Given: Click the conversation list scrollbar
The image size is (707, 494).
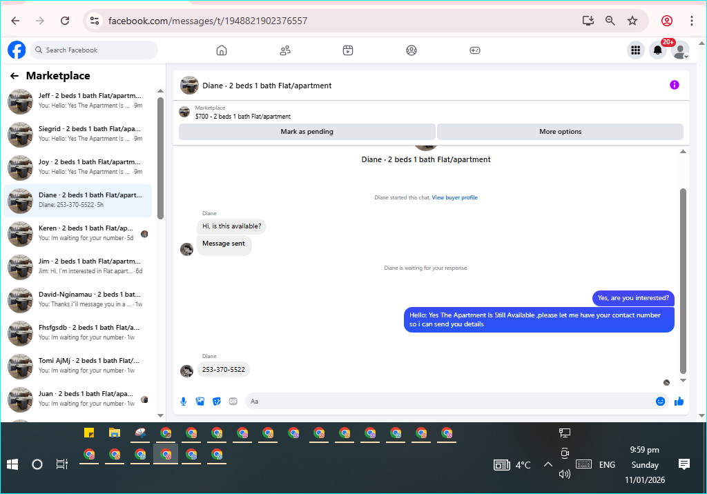Looking at the screenshot, I should tap(160, 158).
